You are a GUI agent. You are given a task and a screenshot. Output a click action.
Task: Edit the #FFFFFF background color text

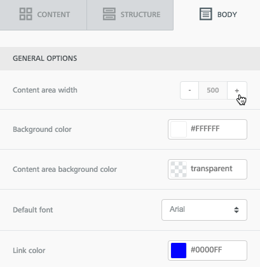pos(205,129)
